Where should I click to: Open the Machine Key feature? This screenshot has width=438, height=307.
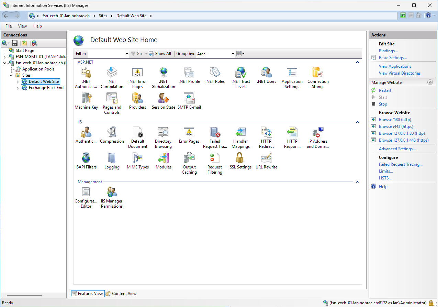86,101
